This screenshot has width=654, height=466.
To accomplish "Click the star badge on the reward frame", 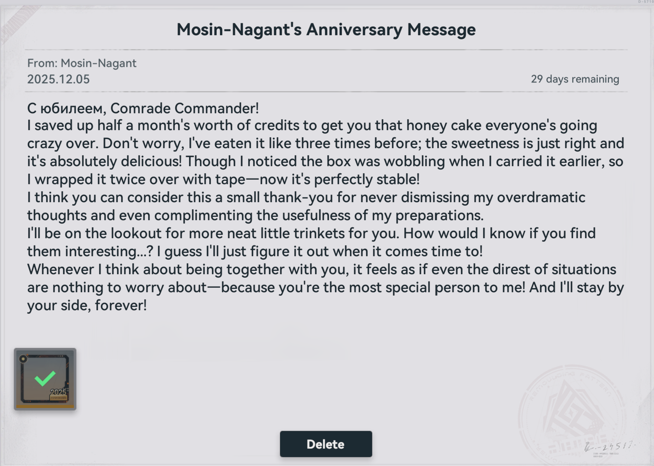I will point(23,359).
